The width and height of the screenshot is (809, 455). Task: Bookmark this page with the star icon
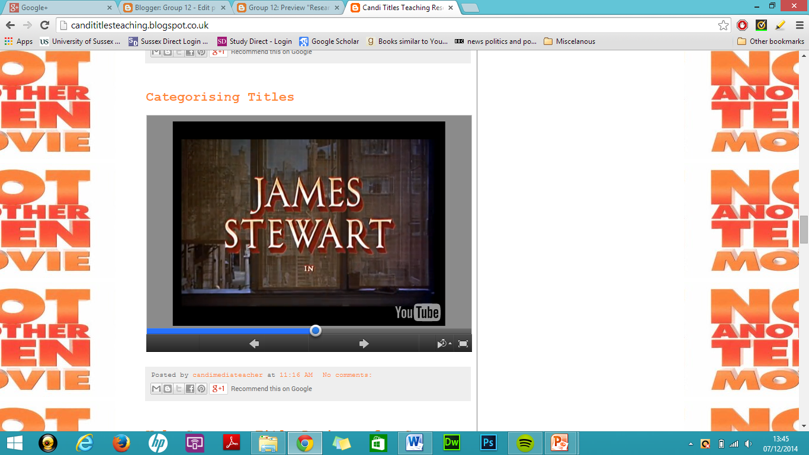click(723, 25)
